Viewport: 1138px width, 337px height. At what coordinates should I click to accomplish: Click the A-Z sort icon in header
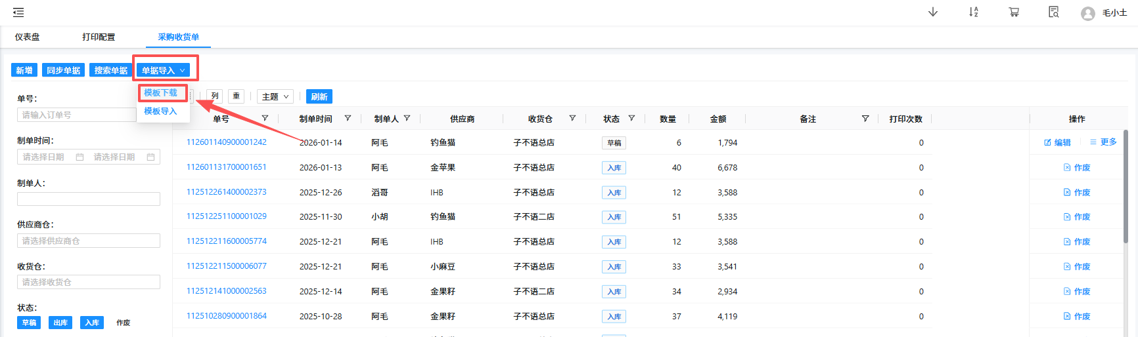[974, 12]
